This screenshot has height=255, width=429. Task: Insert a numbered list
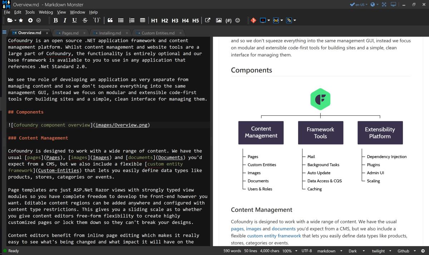pos(132,20)
